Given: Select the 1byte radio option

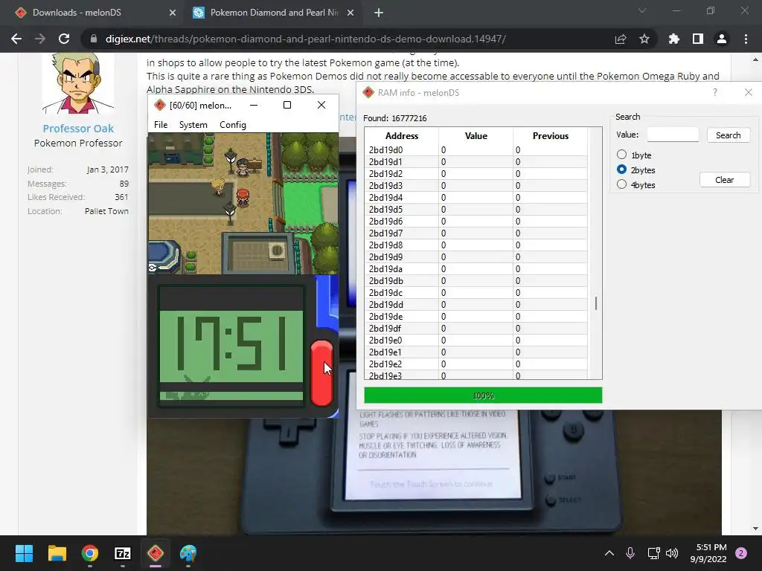Looking at the screenshot, I should [621, 155].
